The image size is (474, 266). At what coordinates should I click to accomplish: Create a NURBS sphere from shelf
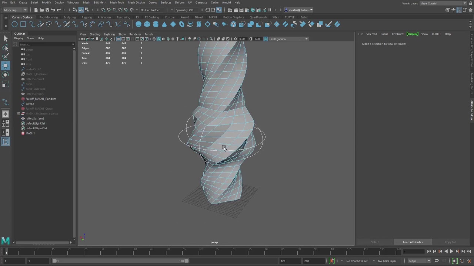coord(138,24)
